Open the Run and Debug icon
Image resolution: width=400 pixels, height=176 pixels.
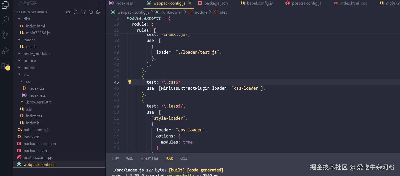5,50
